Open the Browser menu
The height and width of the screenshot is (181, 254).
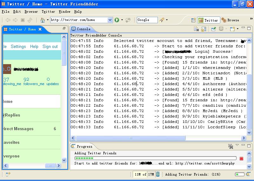pyautogui.click(x=31, y=11)
